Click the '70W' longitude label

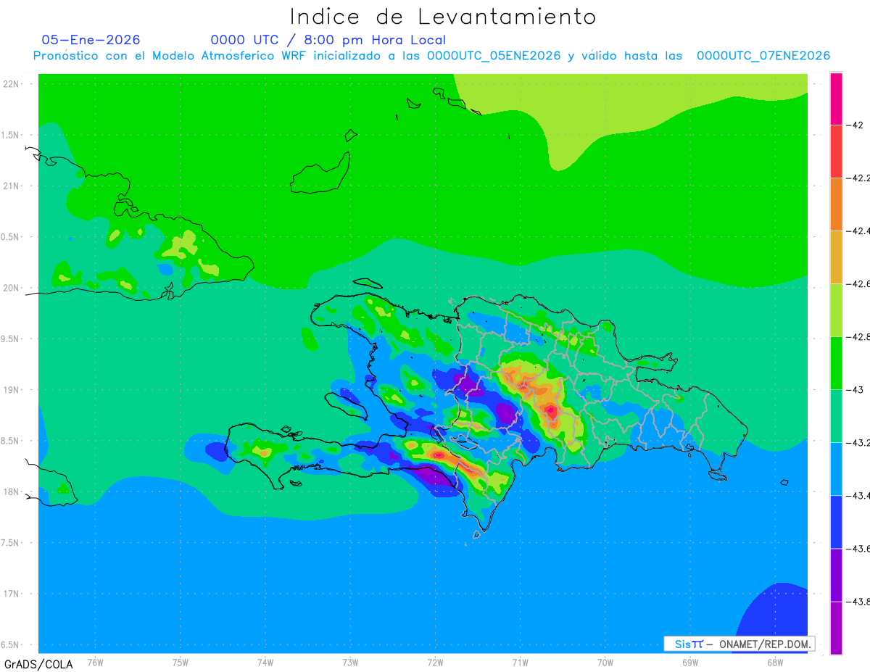[605, 662]
